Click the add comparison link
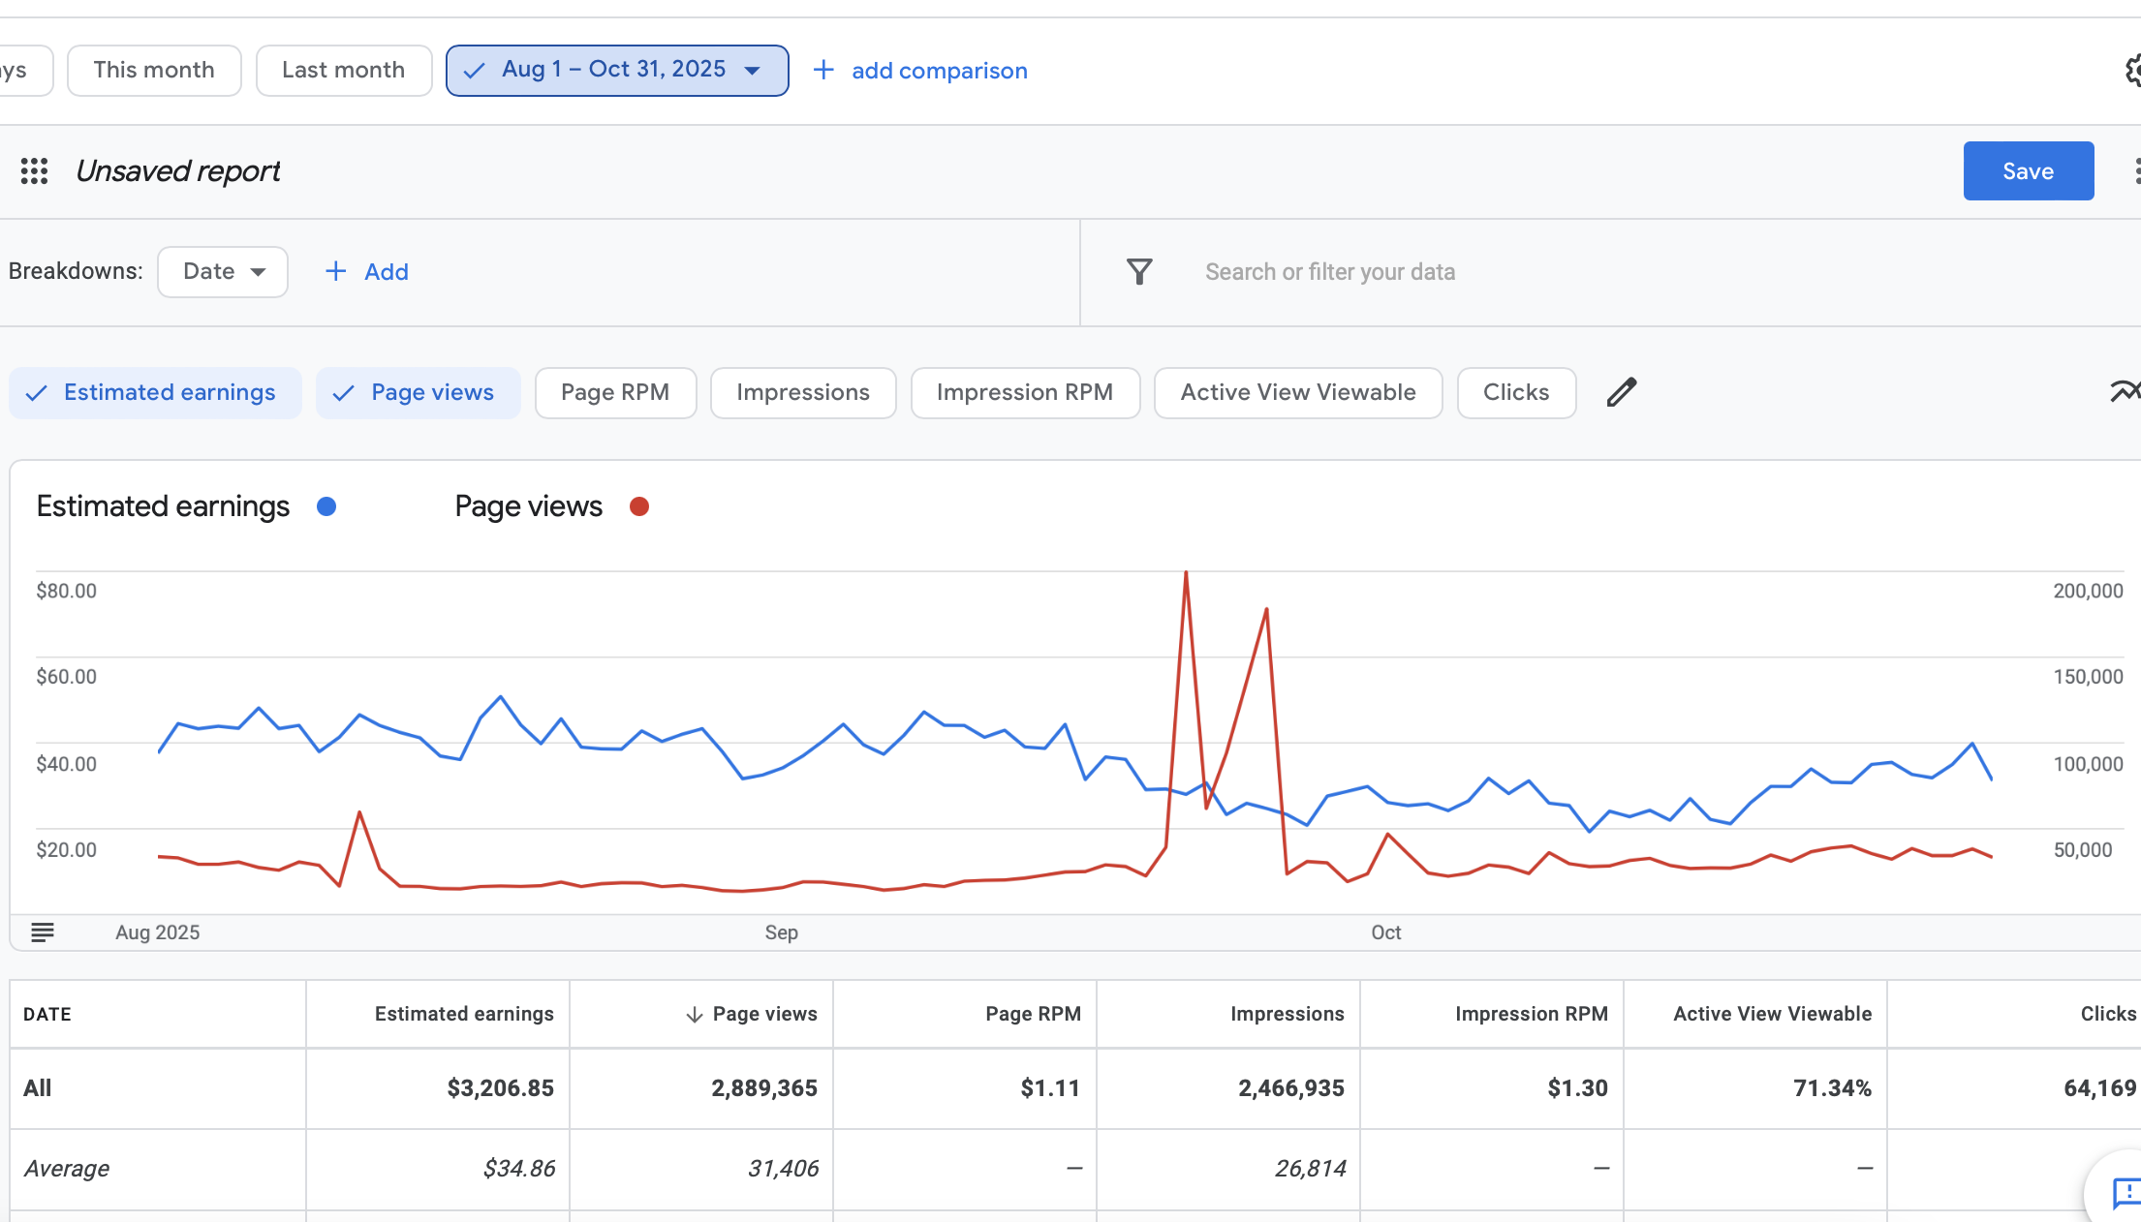 (939, 71)
